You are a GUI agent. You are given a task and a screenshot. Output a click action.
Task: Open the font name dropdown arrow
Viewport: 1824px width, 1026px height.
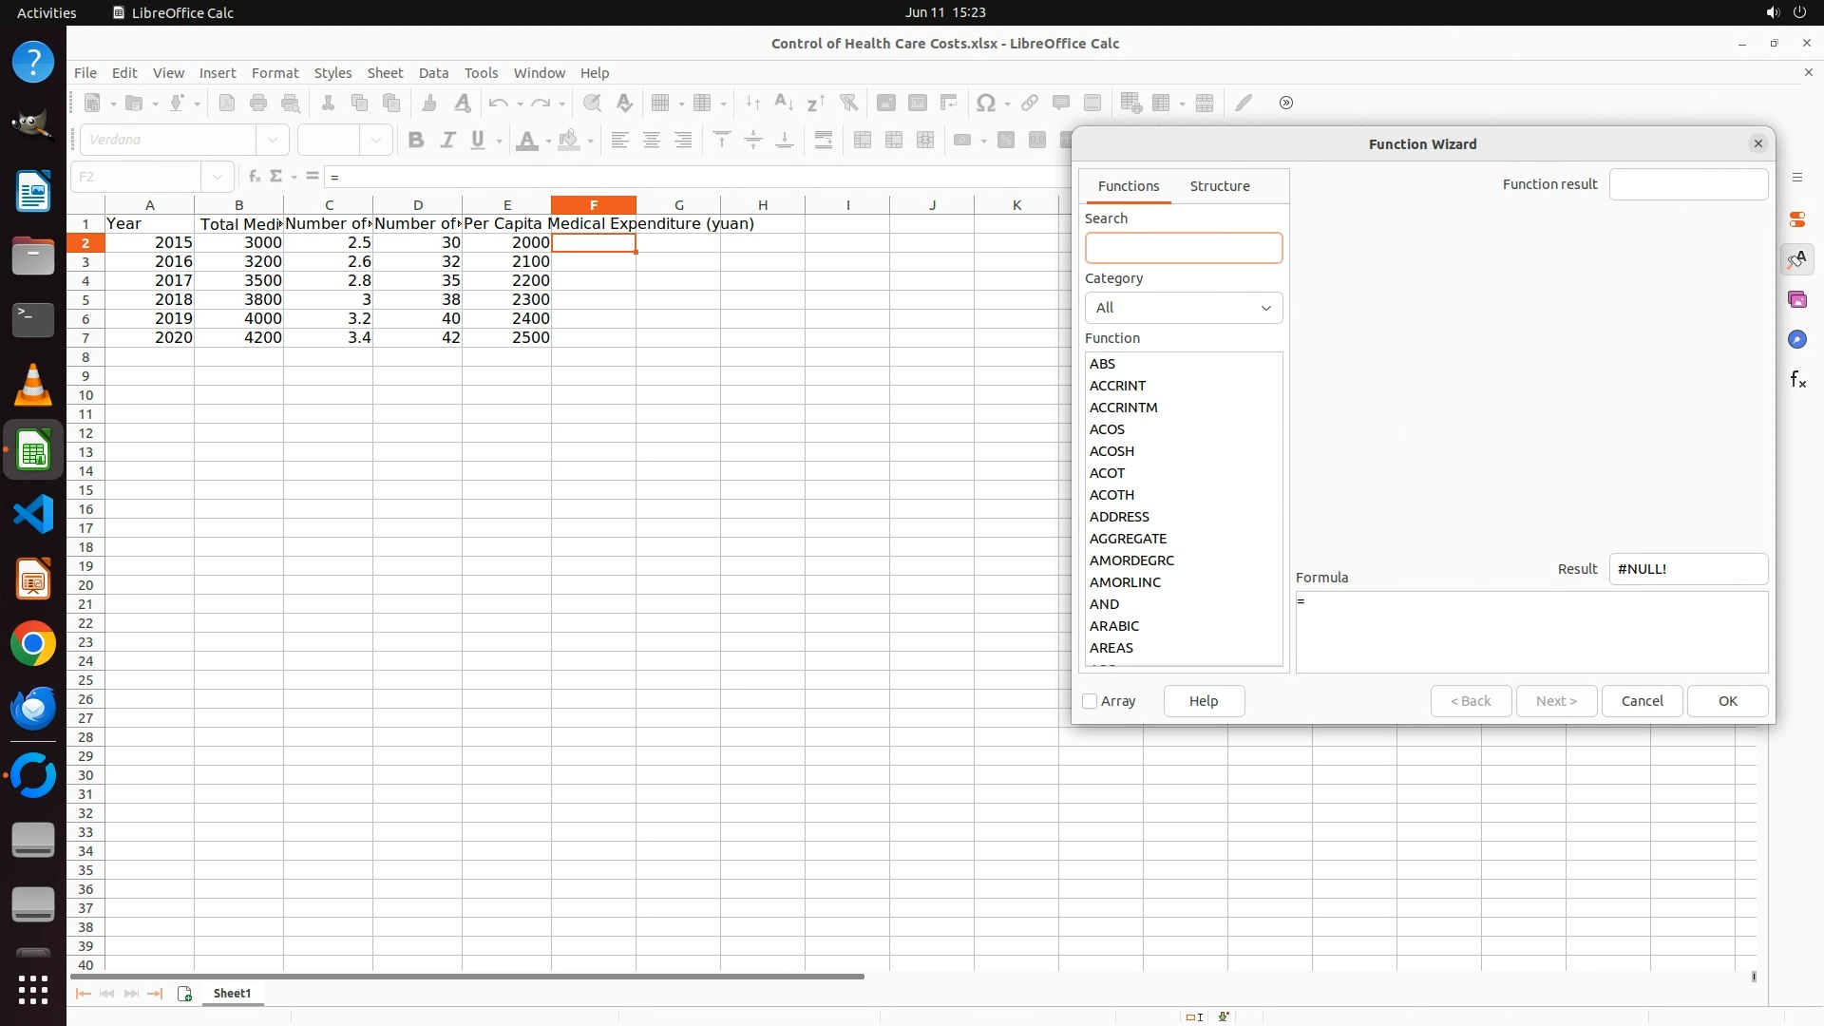(274, 141)
